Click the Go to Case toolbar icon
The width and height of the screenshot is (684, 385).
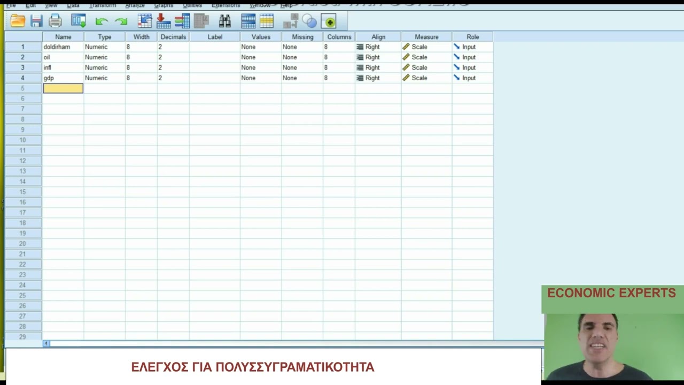pos(145,21)
